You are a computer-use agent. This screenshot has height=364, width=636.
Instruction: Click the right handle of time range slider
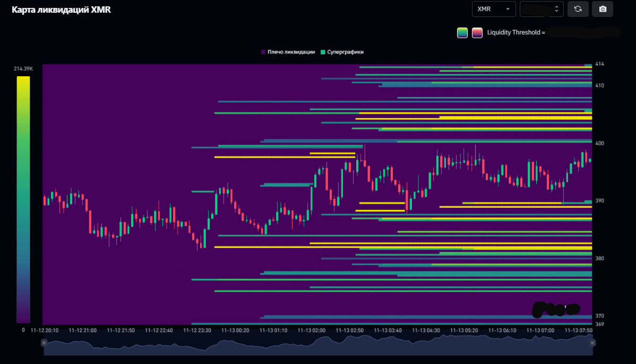pyautogui.click(x=592, y=343)
